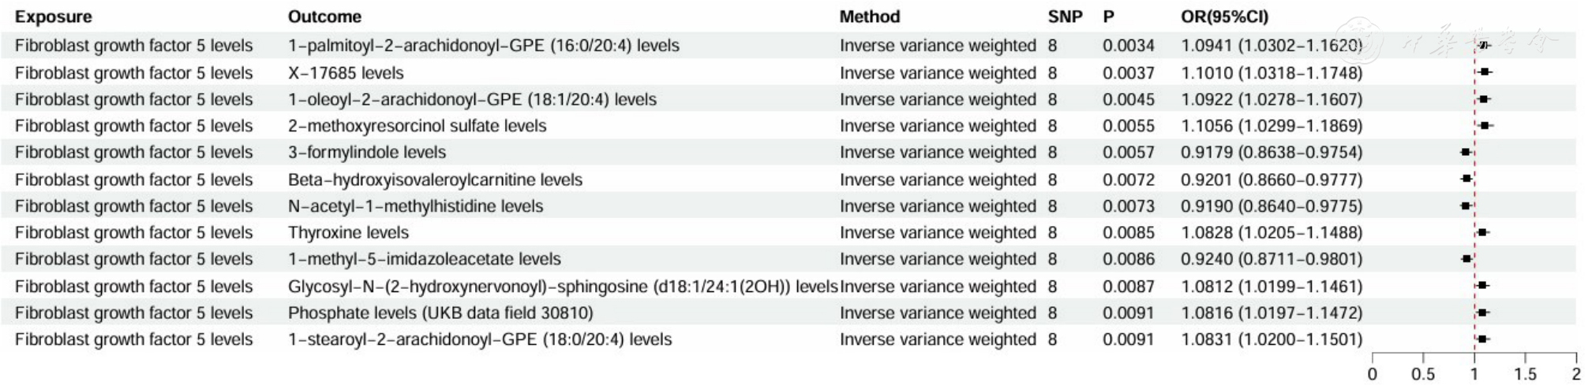Click the forest plot marker for 3-formylindole levels
The width and height of the screenshot is (1588, 385).
pos(1466,152)
